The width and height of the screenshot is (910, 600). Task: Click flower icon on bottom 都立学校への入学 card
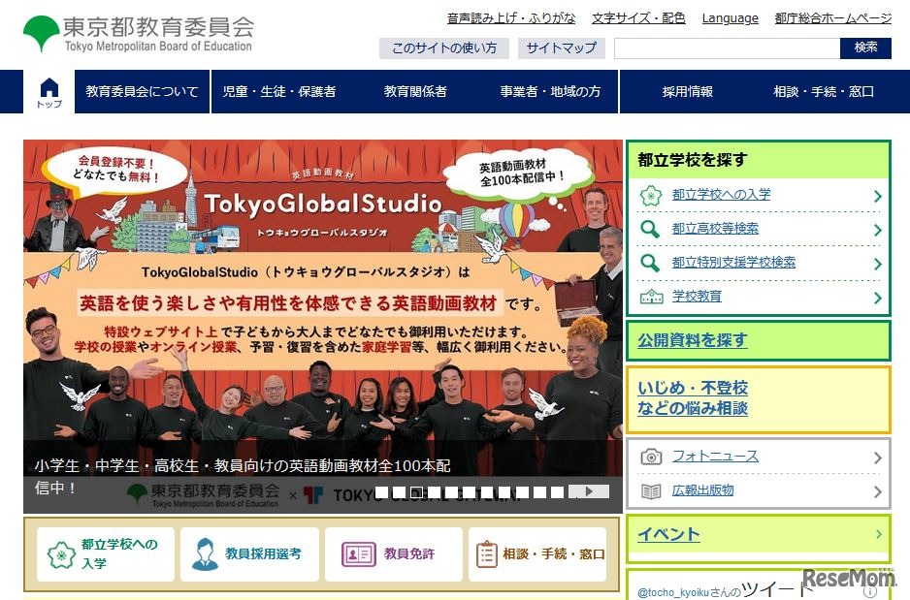pos(61,554)
